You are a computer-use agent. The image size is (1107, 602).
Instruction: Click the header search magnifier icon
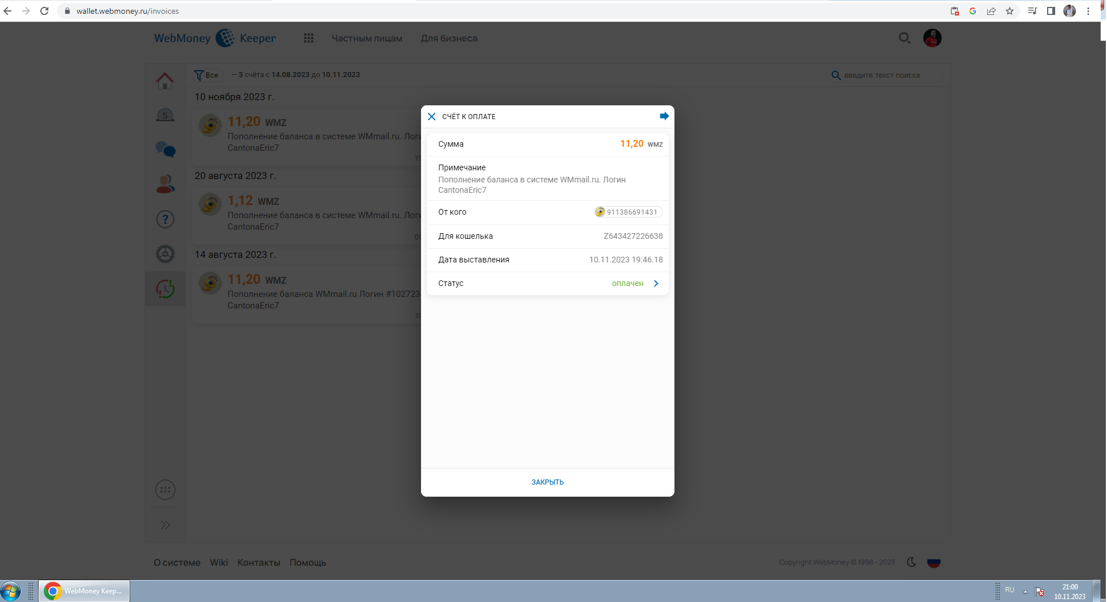pyautogui.click(x=904, y=38)
